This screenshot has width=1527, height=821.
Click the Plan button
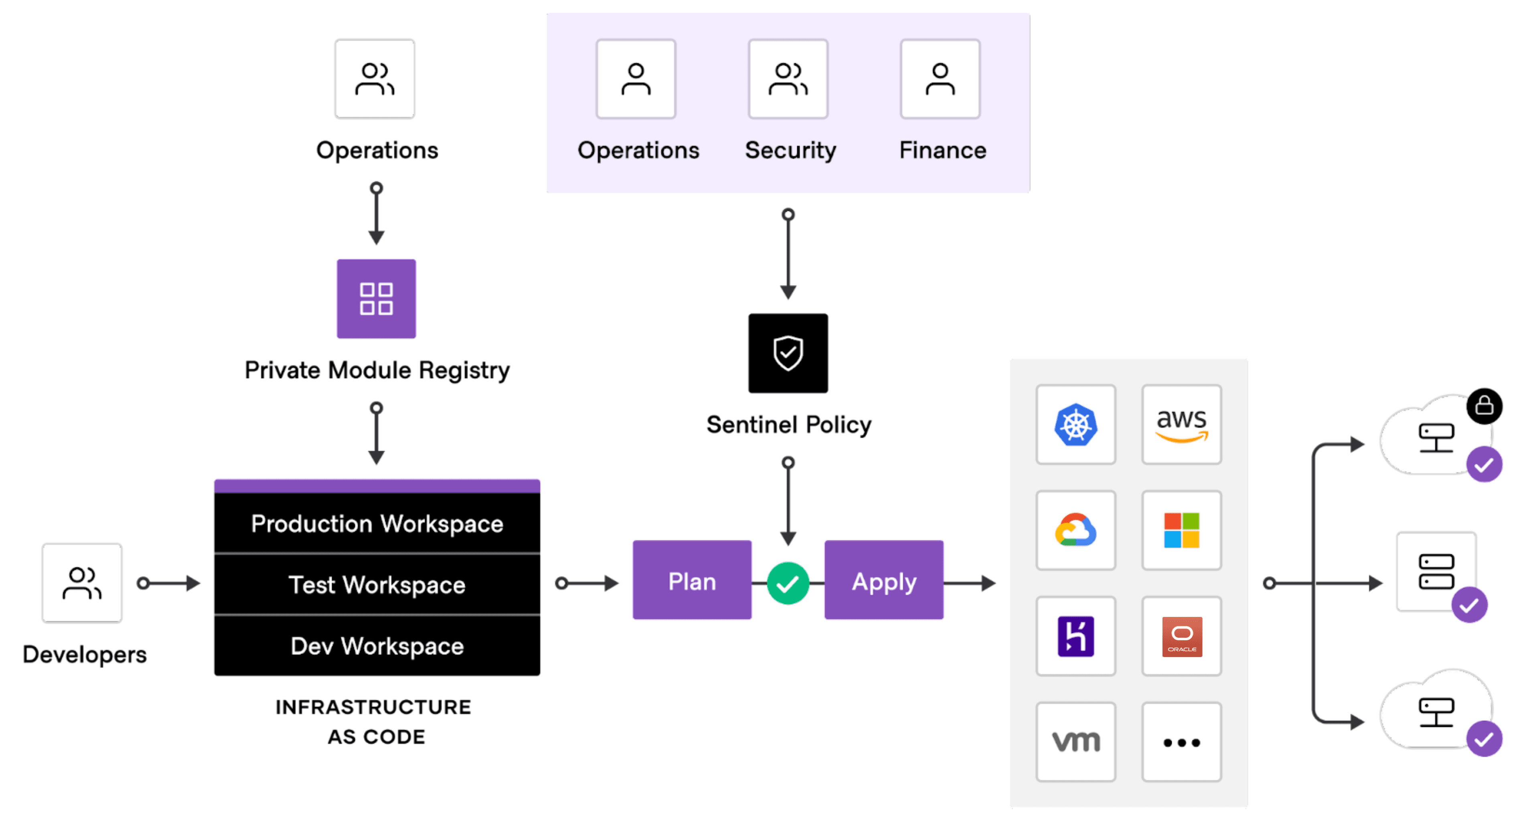point(692,581)
